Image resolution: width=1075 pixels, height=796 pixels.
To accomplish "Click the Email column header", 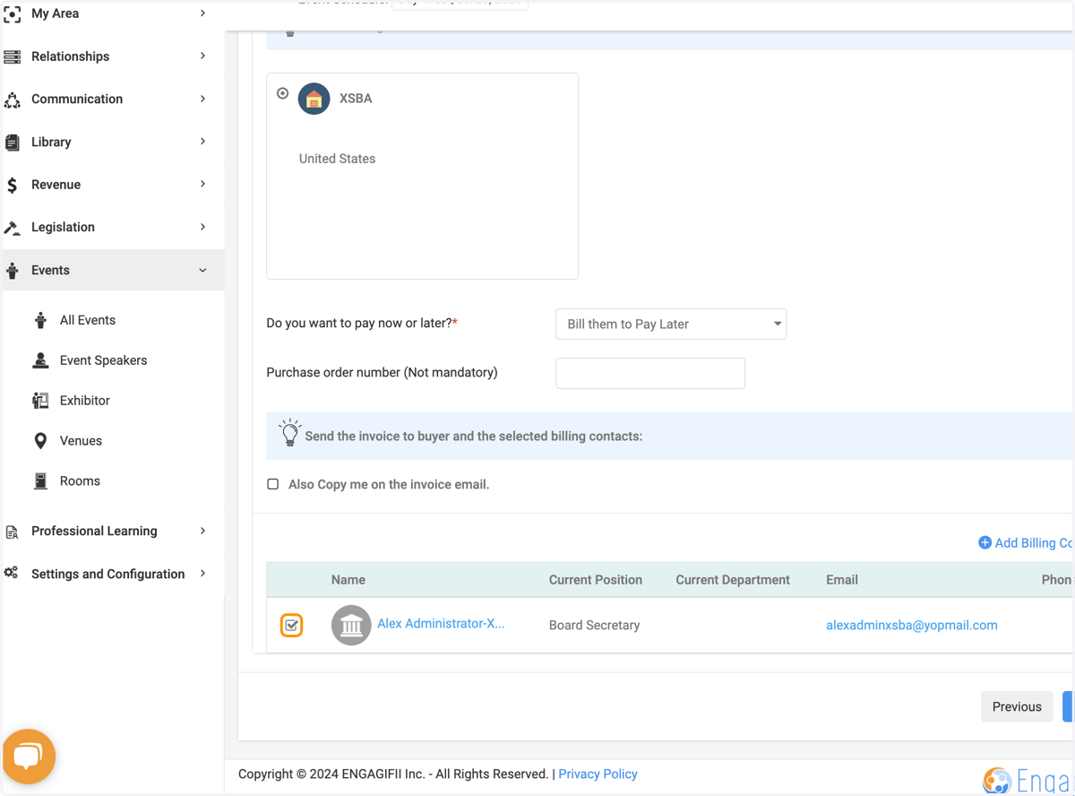I will 842,580.
